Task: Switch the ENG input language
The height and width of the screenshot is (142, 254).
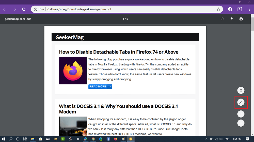Action: [227, 139]
